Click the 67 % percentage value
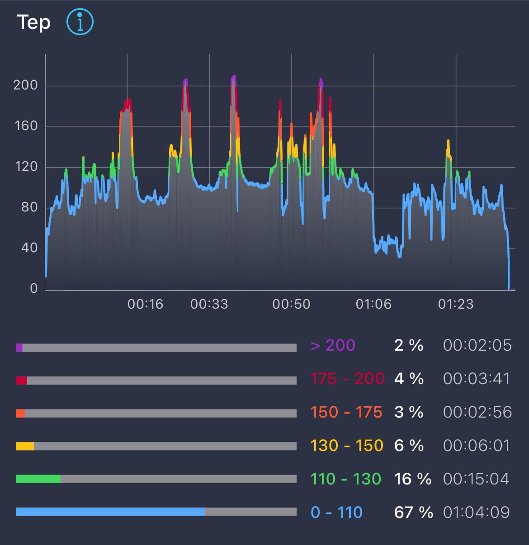Viewport: 529px width, 545px height. coord(413,512)
